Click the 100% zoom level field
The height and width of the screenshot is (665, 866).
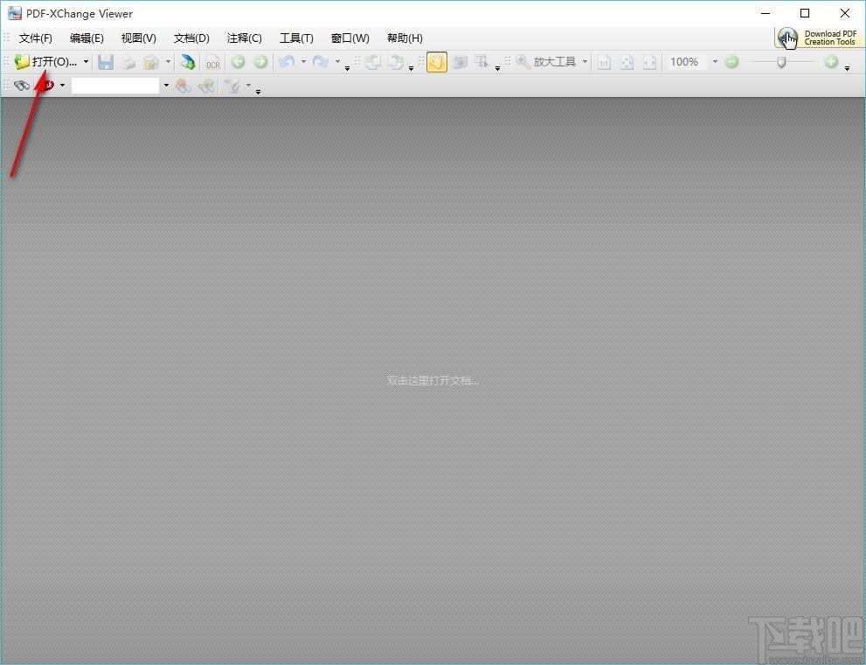[687, 62]
